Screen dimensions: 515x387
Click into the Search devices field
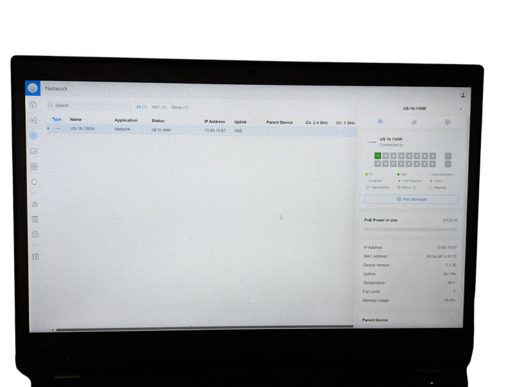(89, 105)
